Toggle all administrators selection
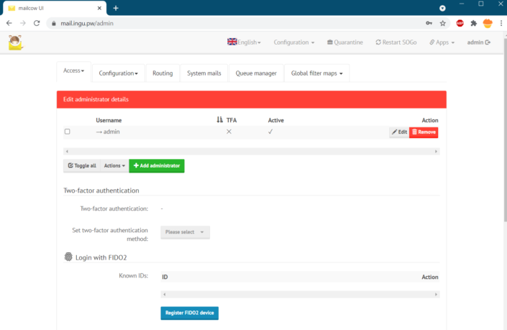The width and height of the screenshot is (507, 330). [81, 165]
